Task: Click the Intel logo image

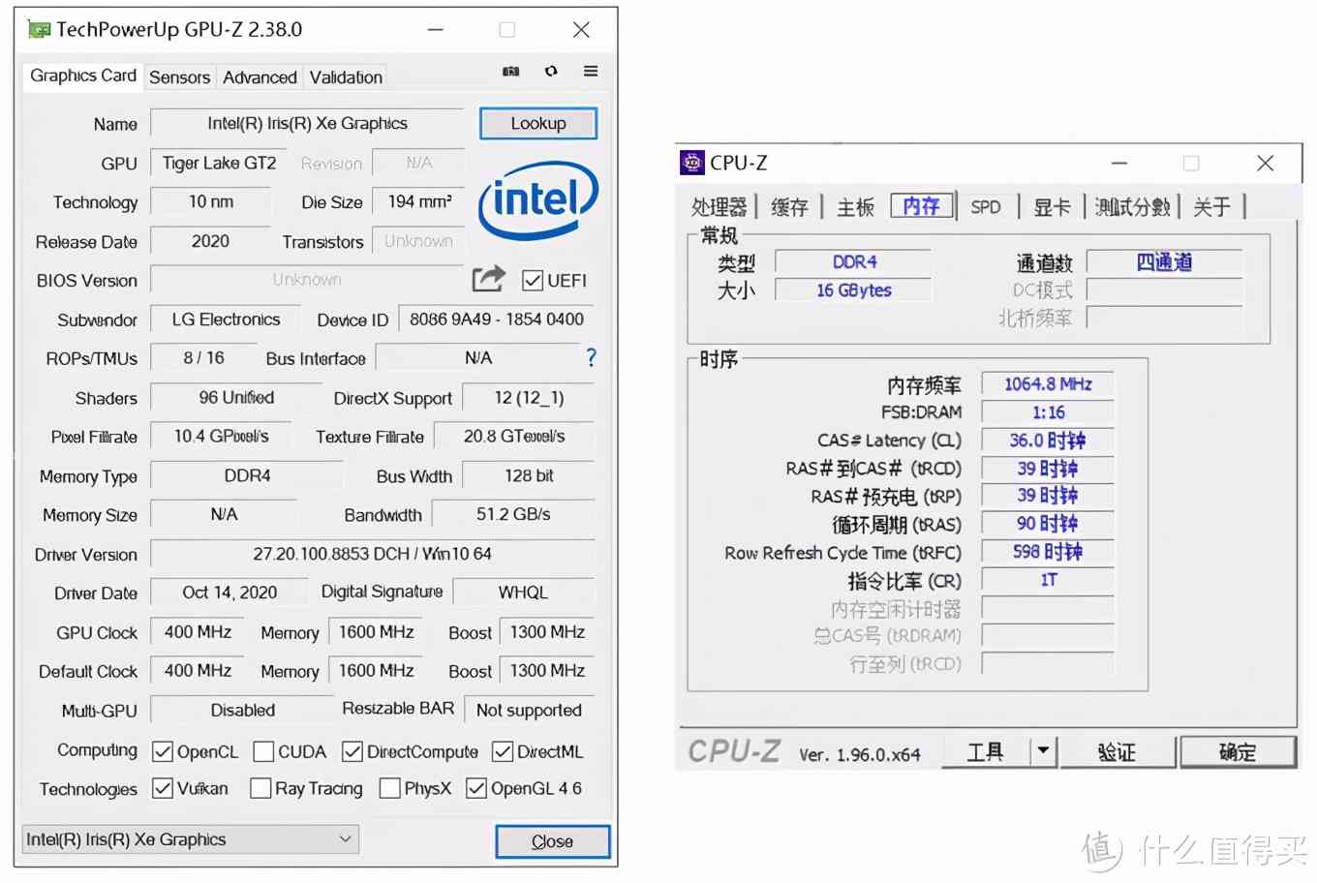Action: click(538, 200)
